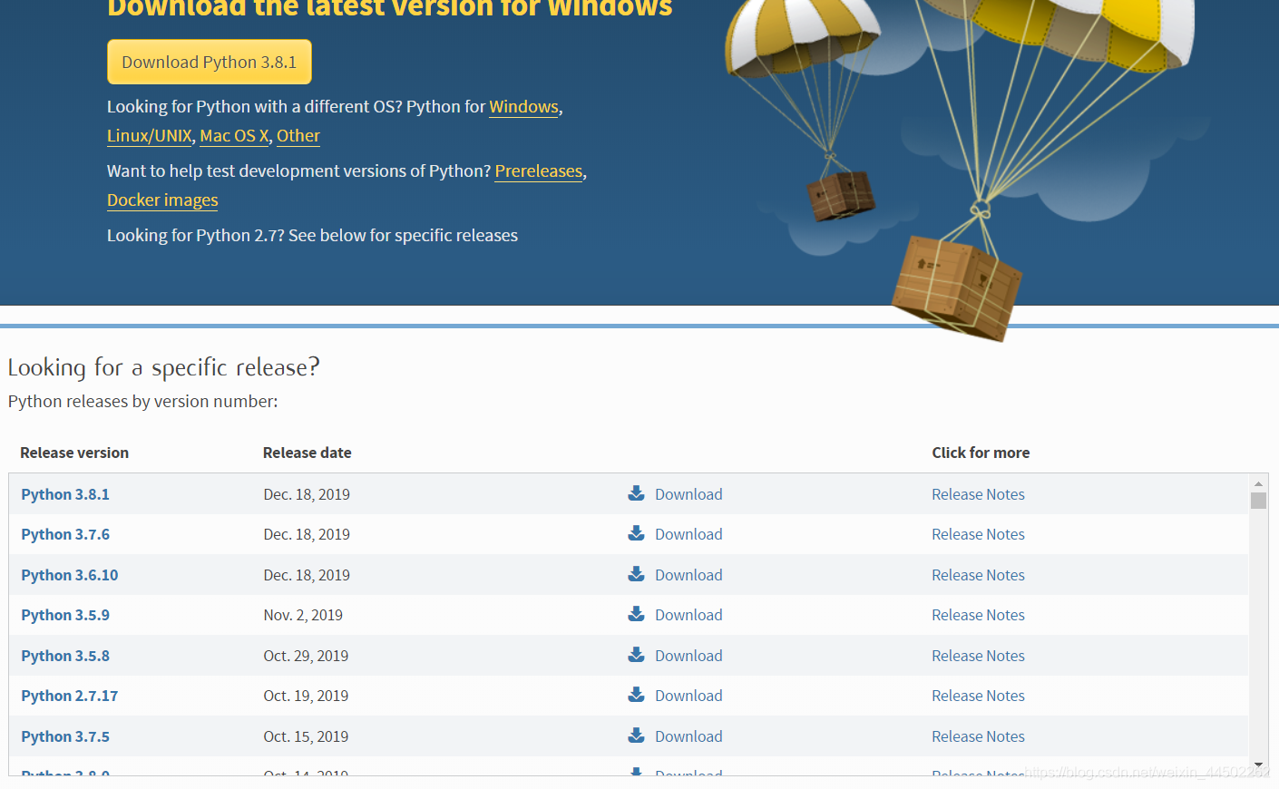Open the Mac OS X link
The image size is (1279, 789).
pyautogui.click(x=234, y=136)
